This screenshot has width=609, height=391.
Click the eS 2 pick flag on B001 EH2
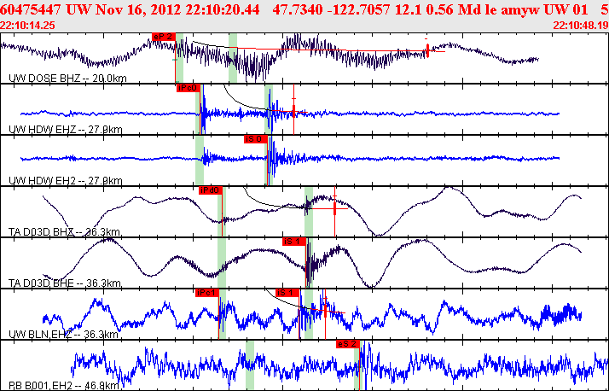[x=348, y=344]
